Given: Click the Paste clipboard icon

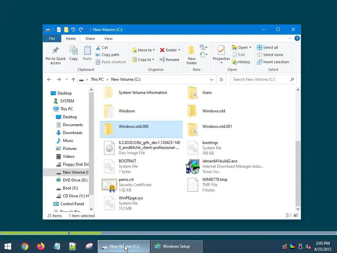Looking at the screenshot, I should click(x=87, y=50).
